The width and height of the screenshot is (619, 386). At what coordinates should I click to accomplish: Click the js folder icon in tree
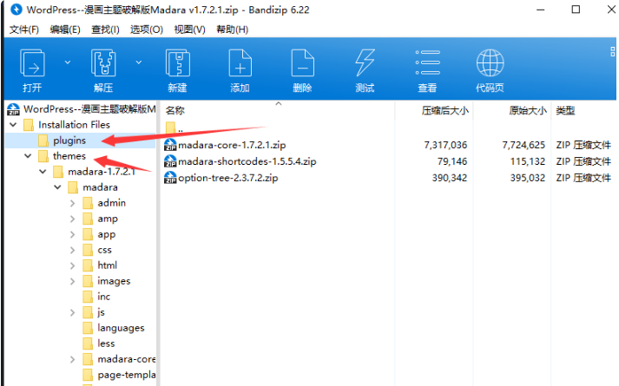point(88,312)
